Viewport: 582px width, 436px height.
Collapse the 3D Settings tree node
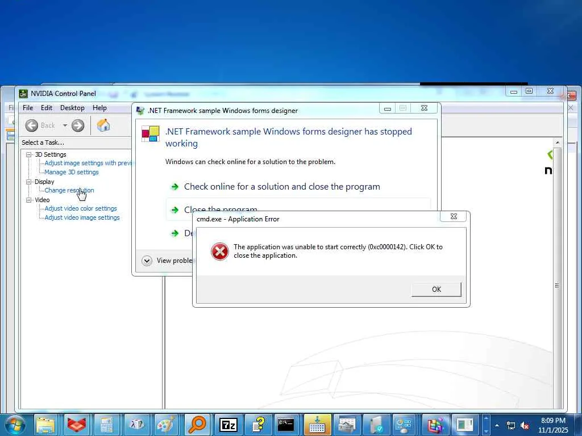(x=28, y=154)
